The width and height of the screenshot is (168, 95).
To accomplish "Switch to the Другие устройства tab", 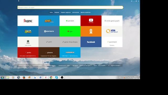I will pos(85,12).
